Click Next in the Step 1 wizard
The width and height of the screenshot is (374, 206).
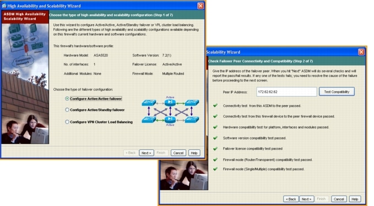[x=146, y=153]
